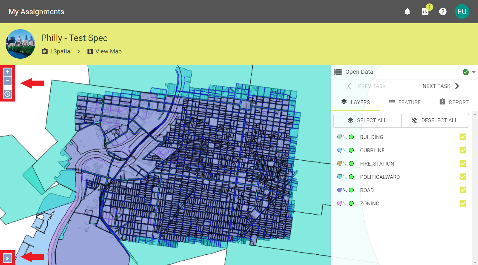
Task: Toggle the CURBLINE layer checkbox
Action: (x=463, y=150)
